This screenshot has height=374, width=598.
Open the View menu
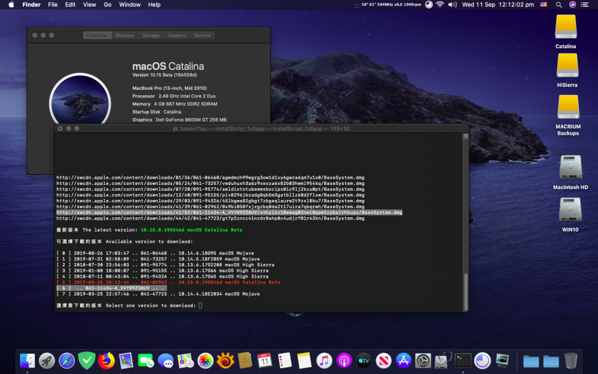point(90,5)
